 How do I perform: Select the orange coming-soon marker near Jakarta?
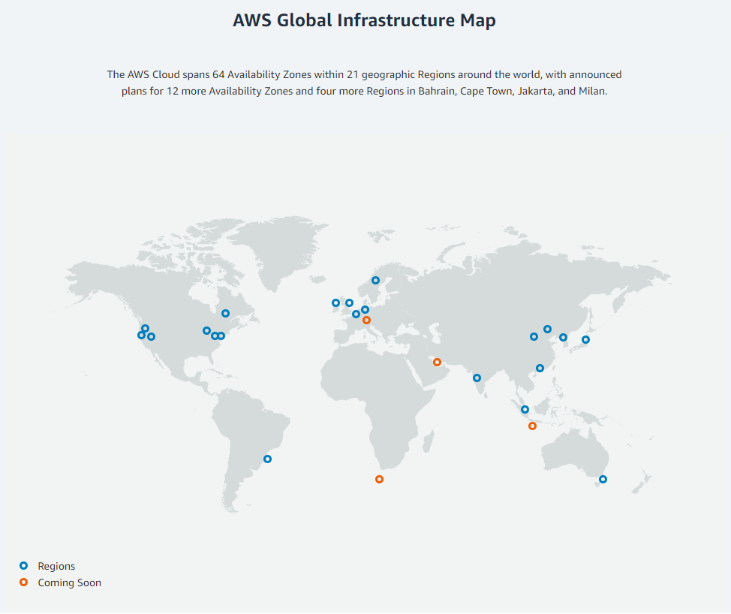coord(532,426)
